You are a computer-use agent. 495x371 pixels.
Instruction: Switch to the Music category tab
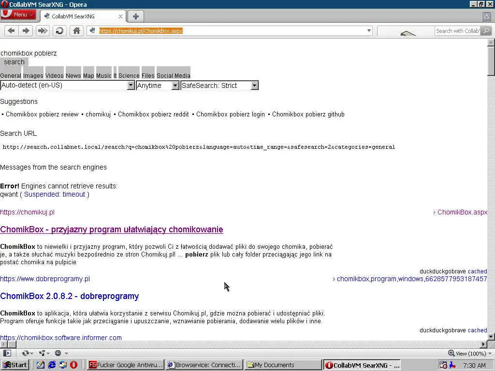pyautogui.click(x=104, y=76)
